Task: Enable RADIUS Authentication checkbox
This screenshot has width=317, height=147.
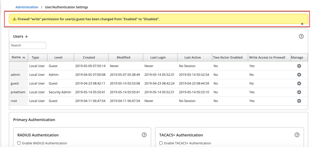Action: 19,143
